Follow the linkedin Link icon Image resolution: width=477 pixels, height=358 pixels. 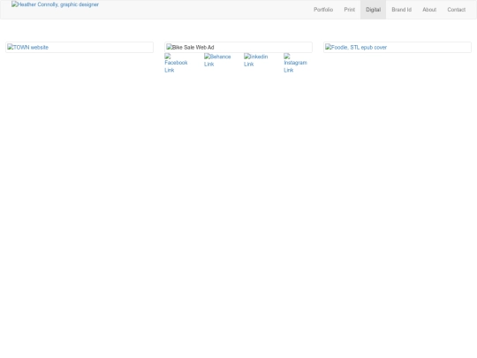pos(256,60)
